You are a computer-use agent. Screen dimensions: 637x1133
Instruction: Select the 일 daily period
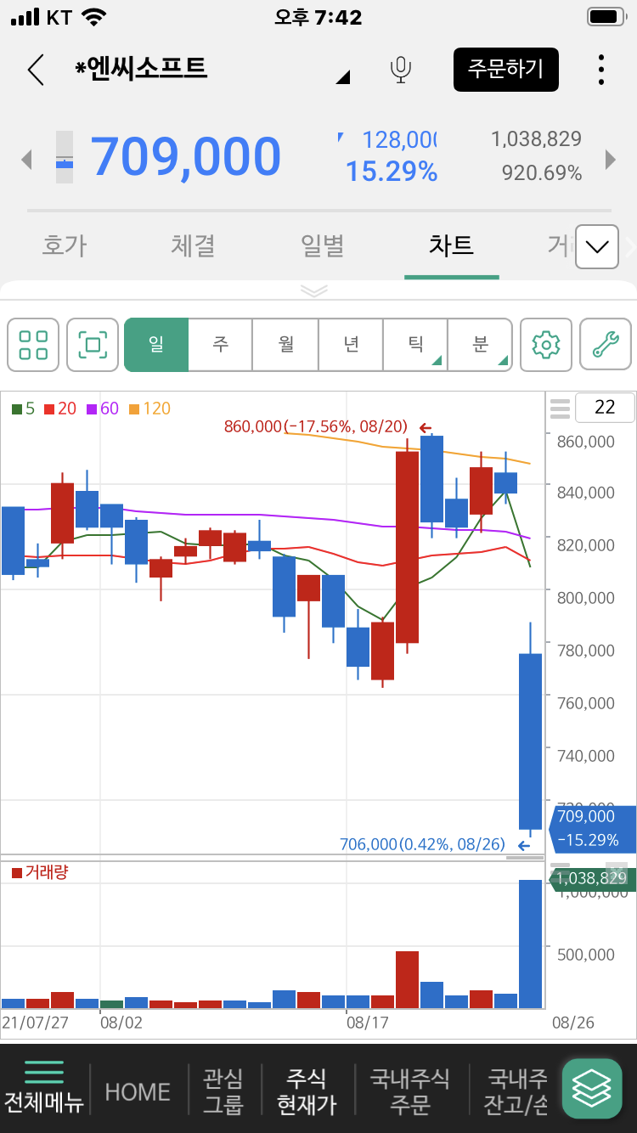click(x=156, y=345)
